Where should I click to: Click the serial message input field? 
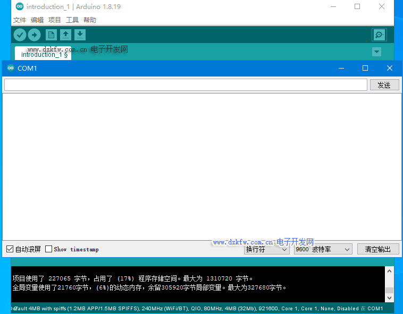click(186, 85)
